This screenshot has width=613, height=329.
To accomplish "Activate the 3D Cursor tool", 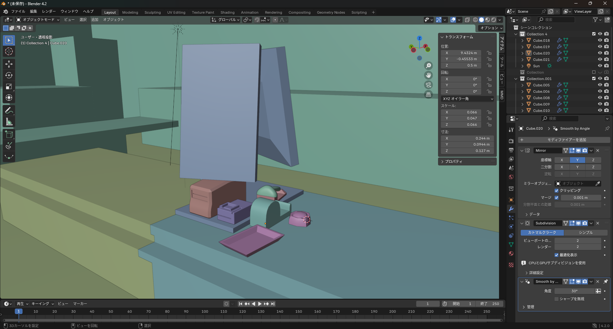I will [x=9, y=51].
